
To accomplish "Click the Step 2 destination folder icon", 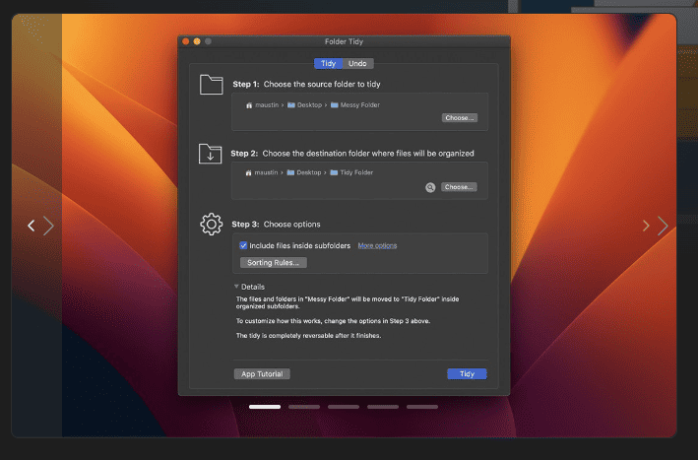I will [210, 154].
